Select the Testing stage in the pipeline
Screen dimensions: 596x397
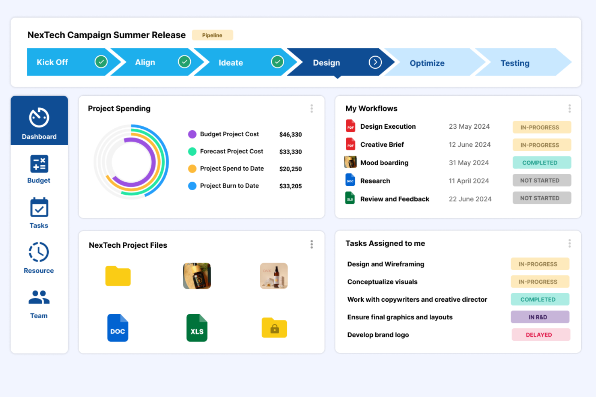click(515, 63)
